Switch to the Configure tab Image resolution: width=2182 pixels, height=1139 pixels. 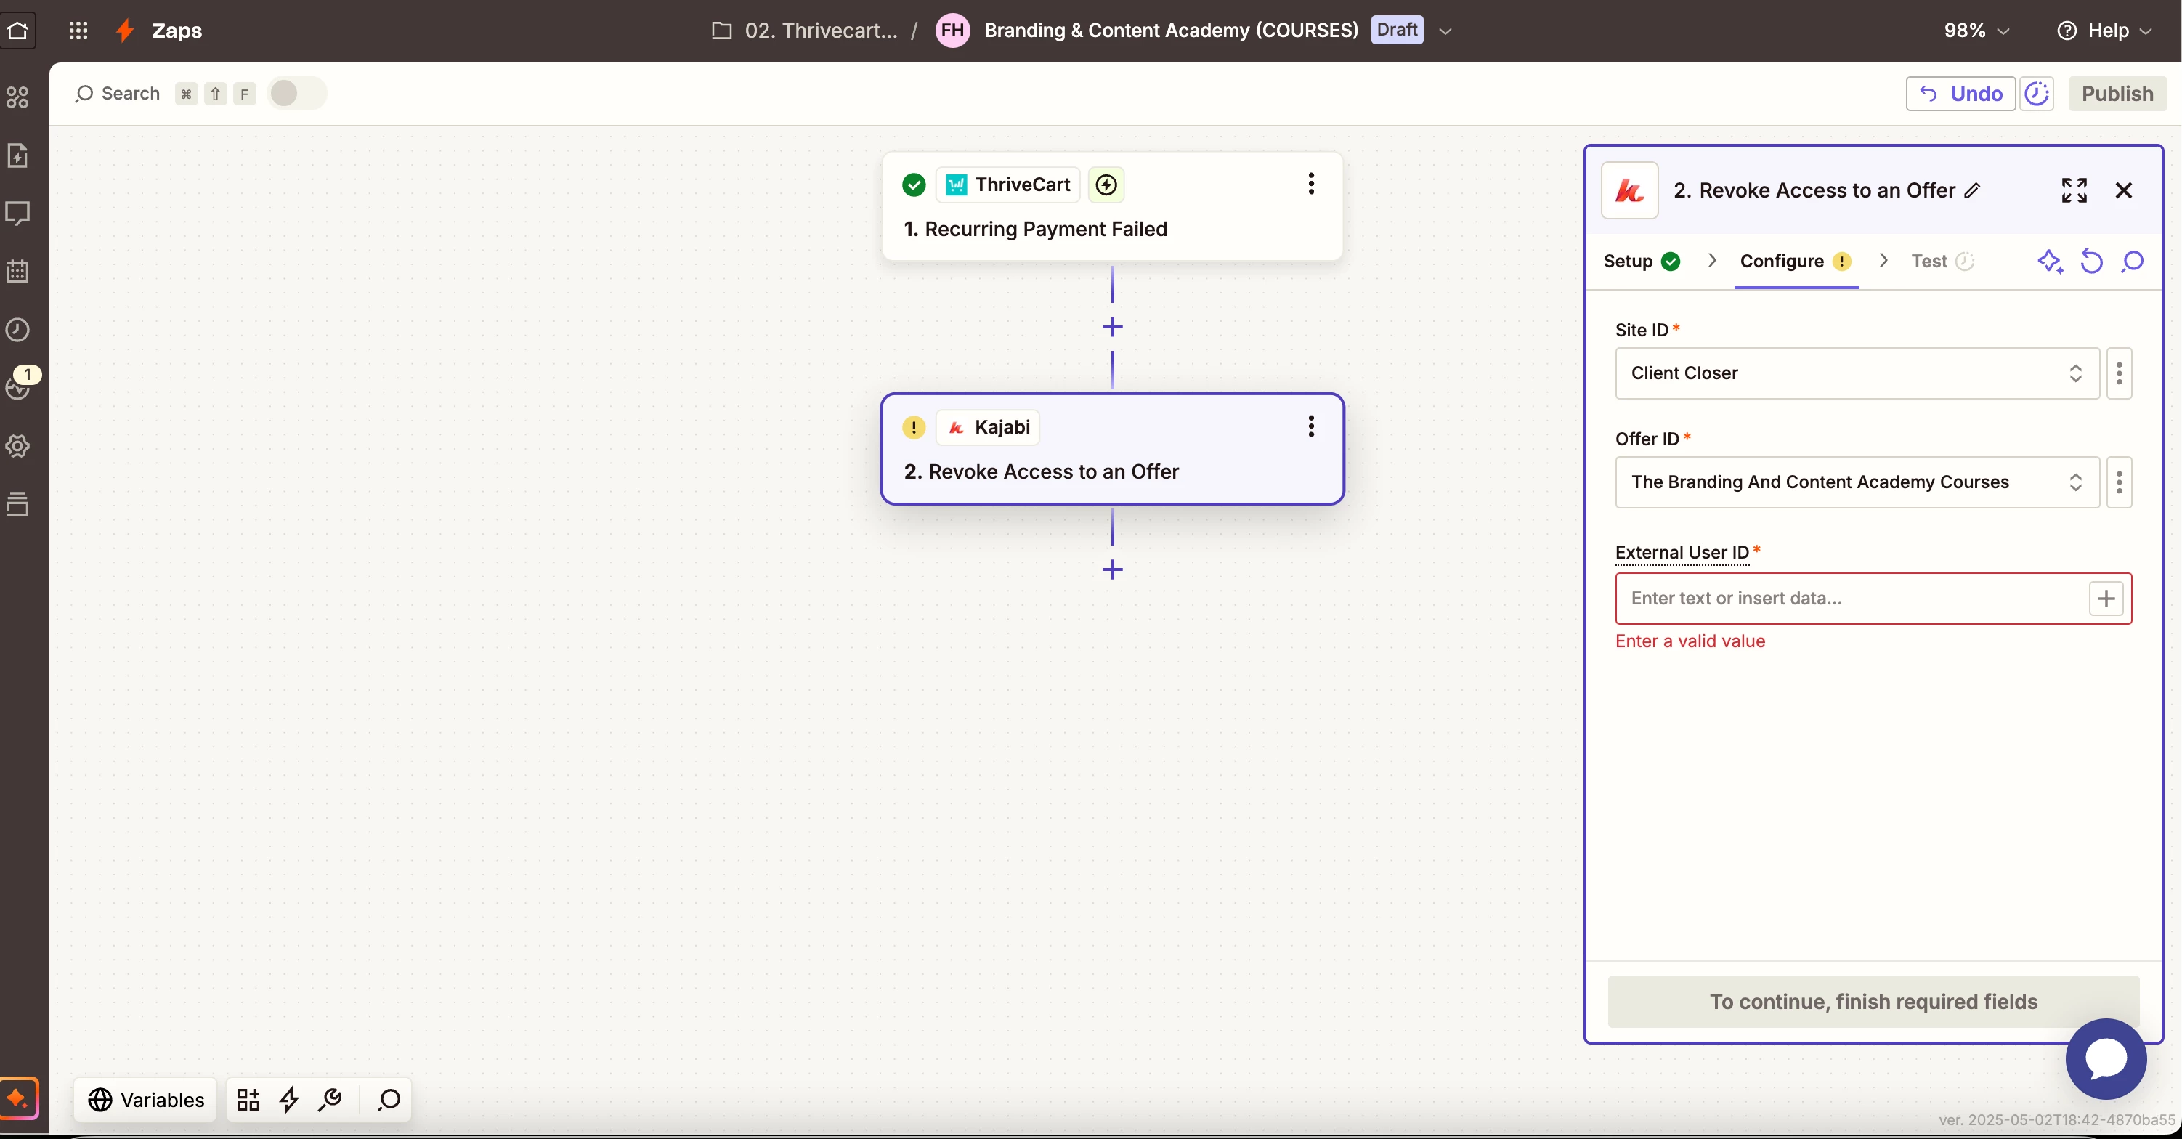click(x=1796, y=262)
